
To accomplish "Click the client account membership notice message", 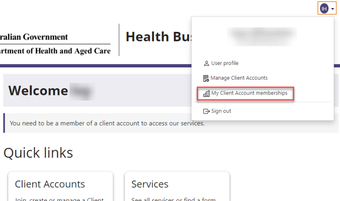I will pyautogui.click(x=107, y=124).
